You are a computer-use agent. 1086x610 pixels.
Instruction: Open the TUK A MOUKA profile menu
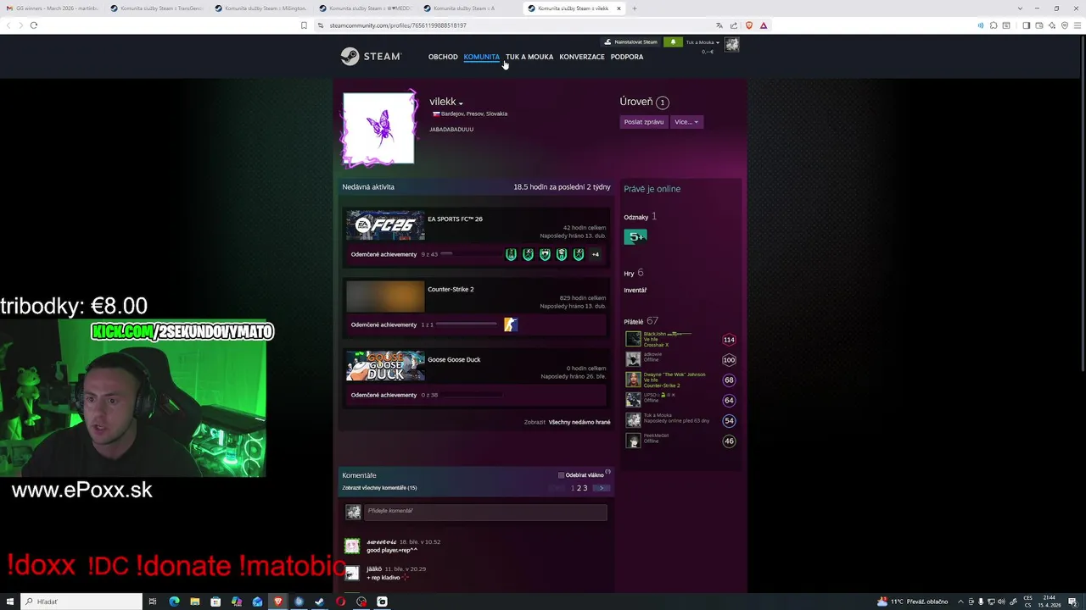[529, 57]
